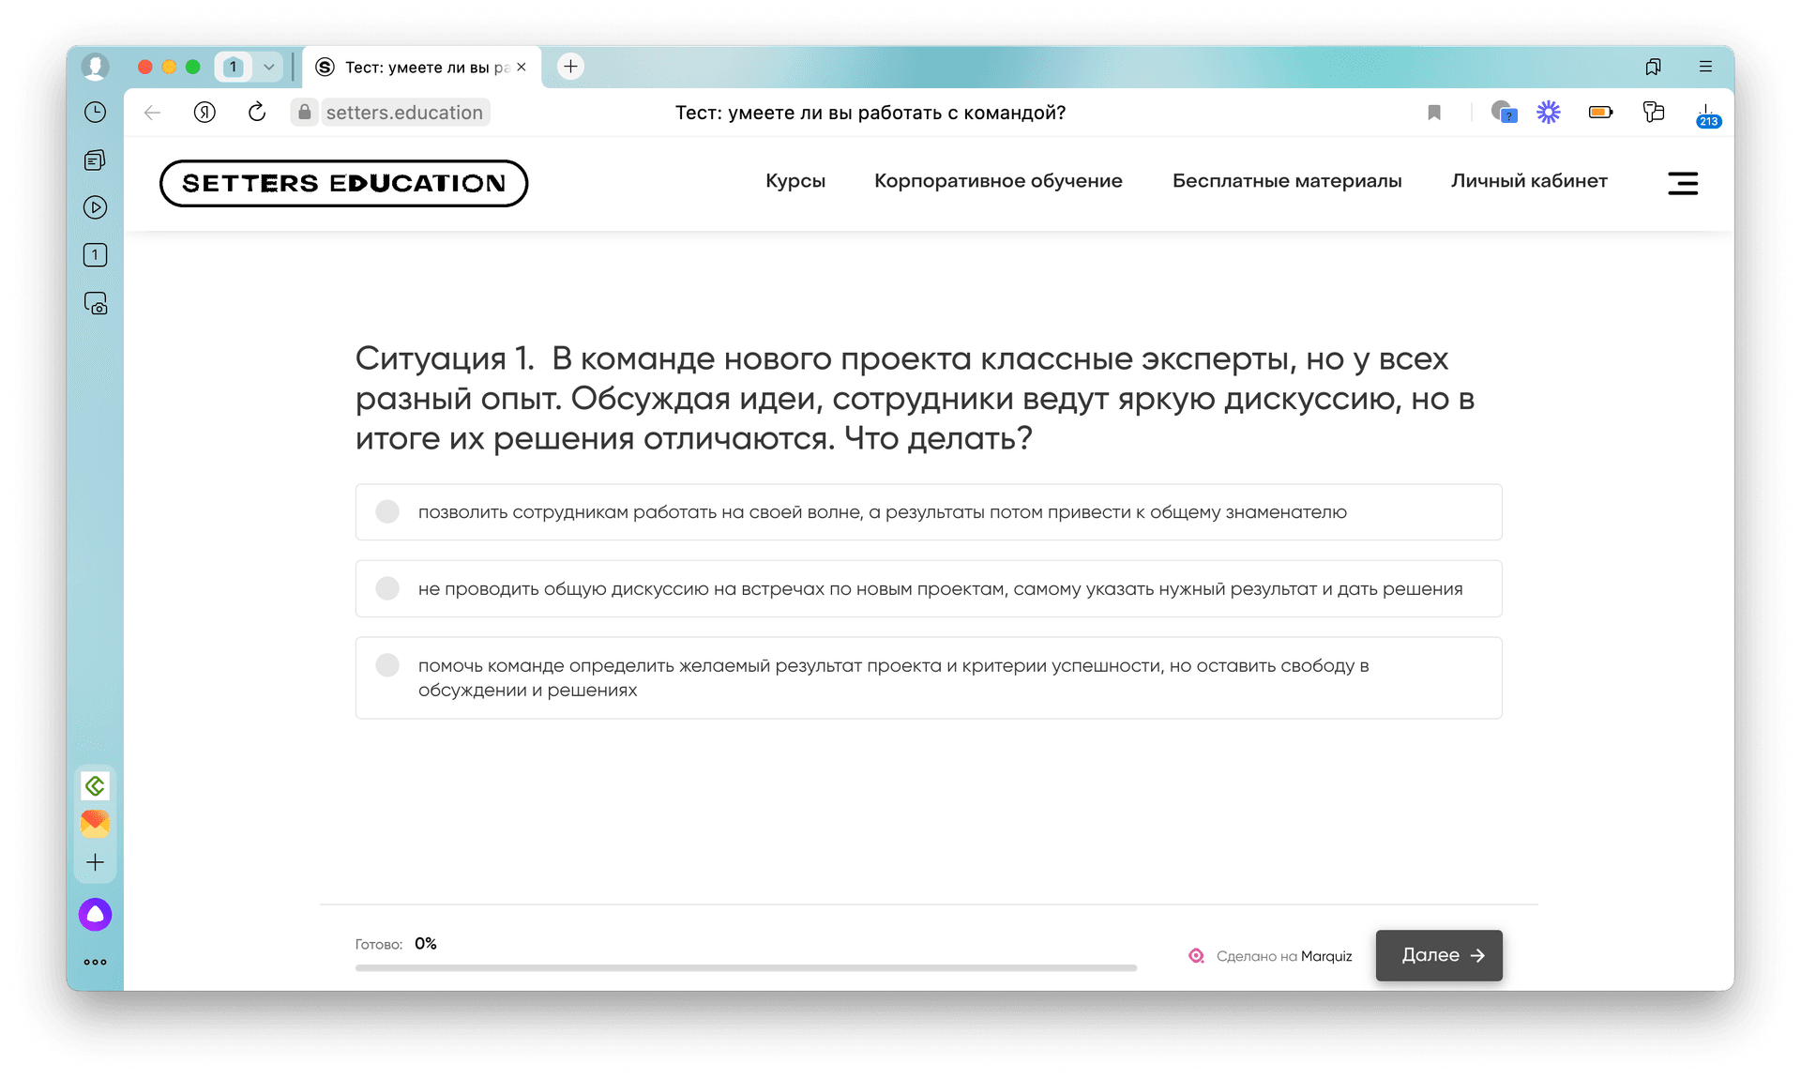Click the page reload icon
This screenshot has height=1079, width=1801.
[256, 113]
